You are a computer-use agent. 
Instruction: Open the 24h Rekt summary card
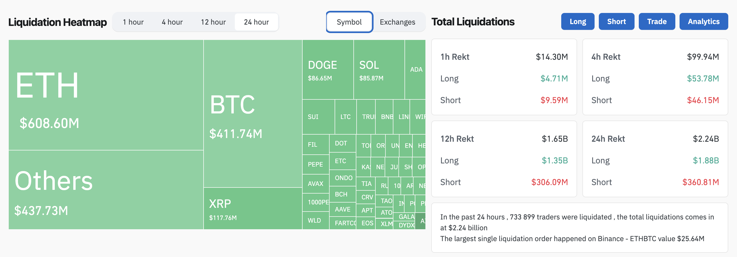click(x=655, y=159)
